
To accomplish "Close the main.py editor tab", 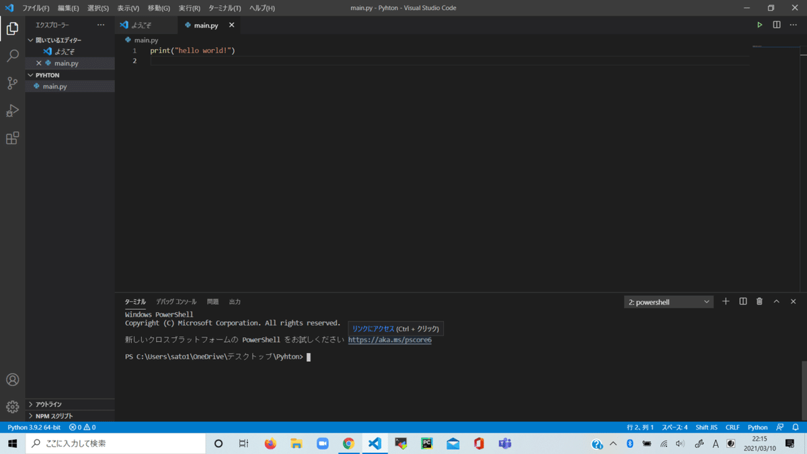I will [x=231, y=25].
